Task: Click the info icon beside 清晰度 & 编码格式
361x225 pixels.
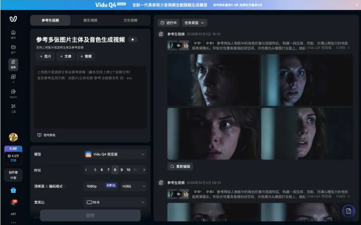Action: pyautogui.click(x=65, y=186)
